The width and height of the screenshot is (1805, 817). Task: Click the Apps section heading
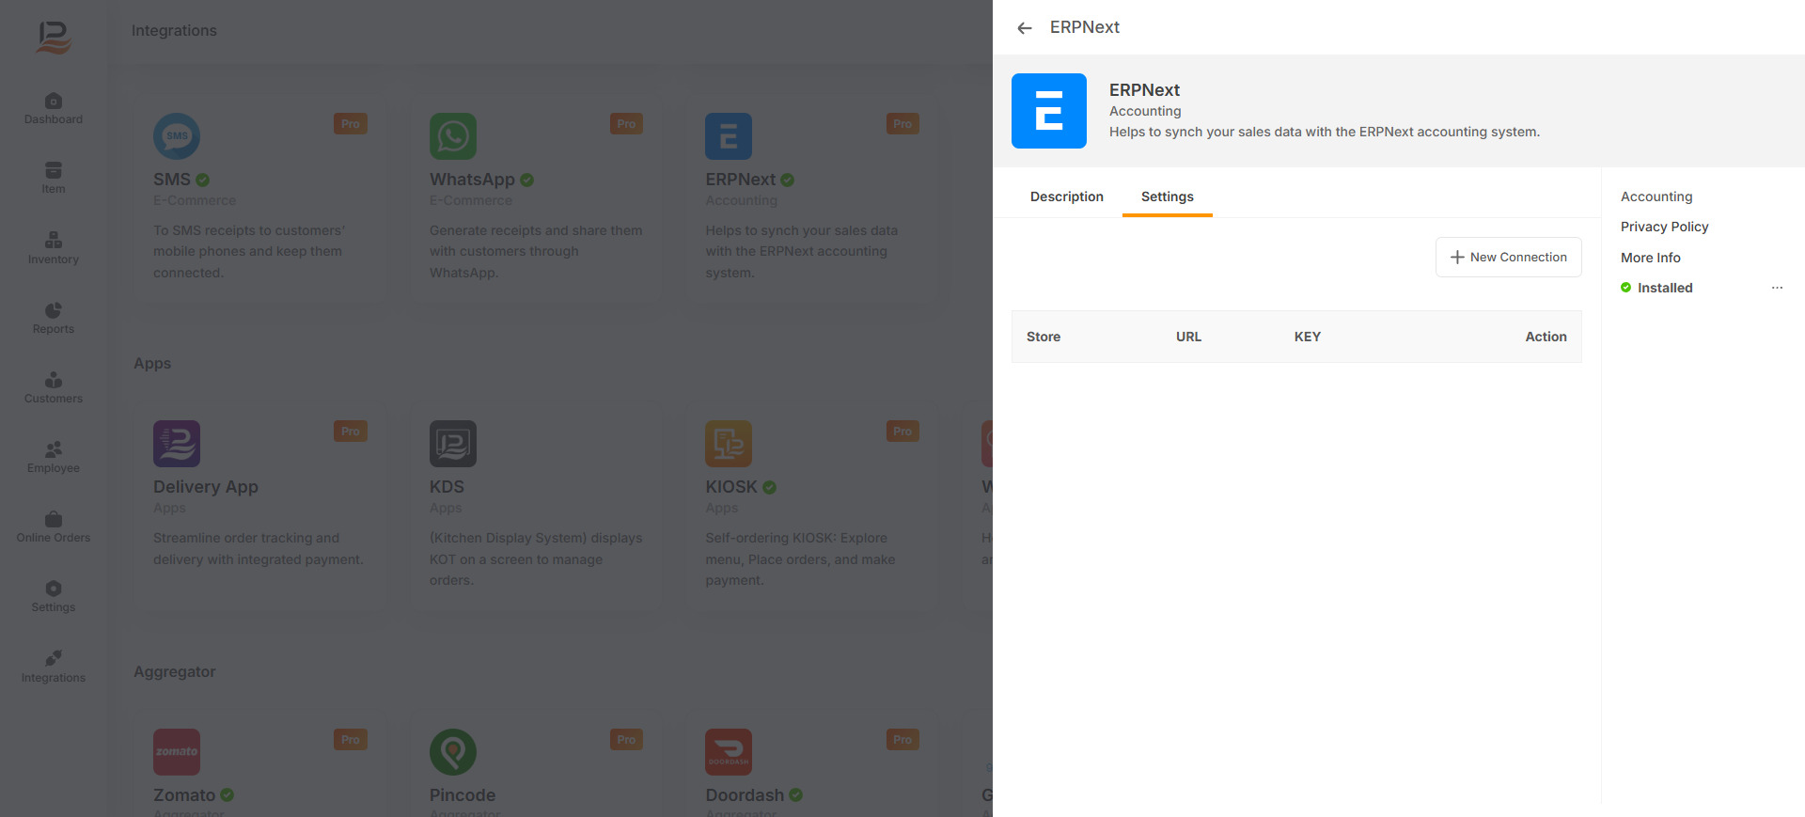point(152,364)
